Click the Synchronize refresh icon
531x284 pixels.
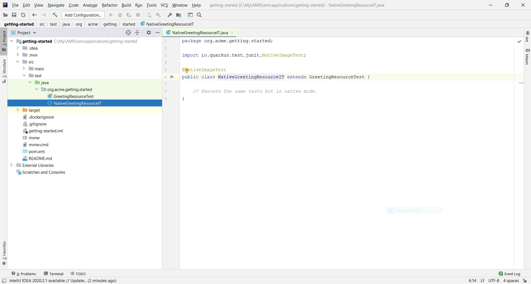pos(23,15)
